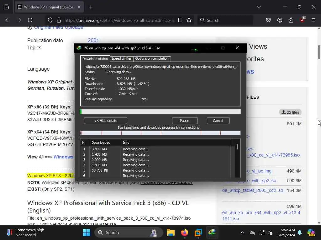Click the main download progress bar

[x=160, y=112]
